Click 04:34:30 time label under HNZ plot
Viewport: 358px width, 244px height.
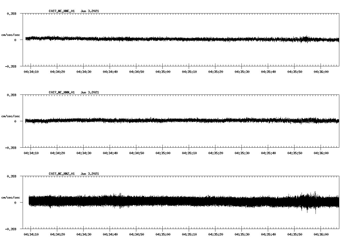pos(84,234)
